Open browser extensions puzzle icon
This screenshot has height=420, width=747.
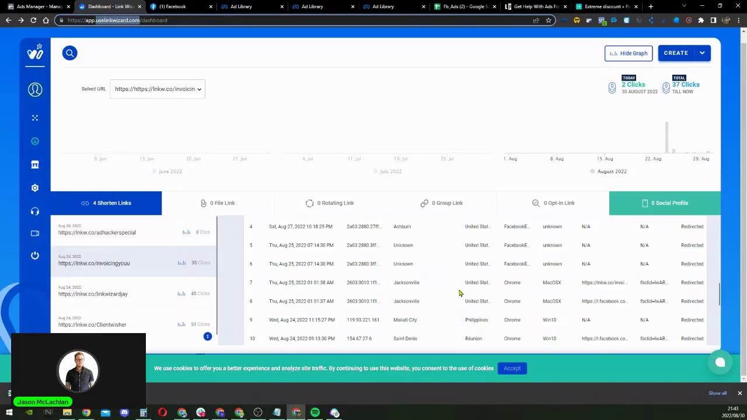701,20
